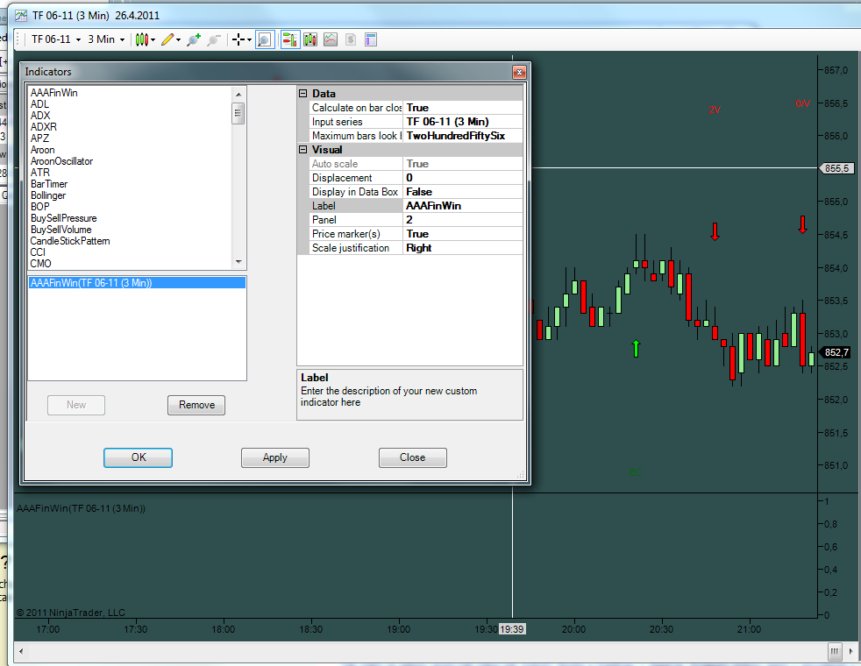This screenshot has height=666, width=861.
Task: Click the green up arrow chart marker
Action: (x=636, y=349)
